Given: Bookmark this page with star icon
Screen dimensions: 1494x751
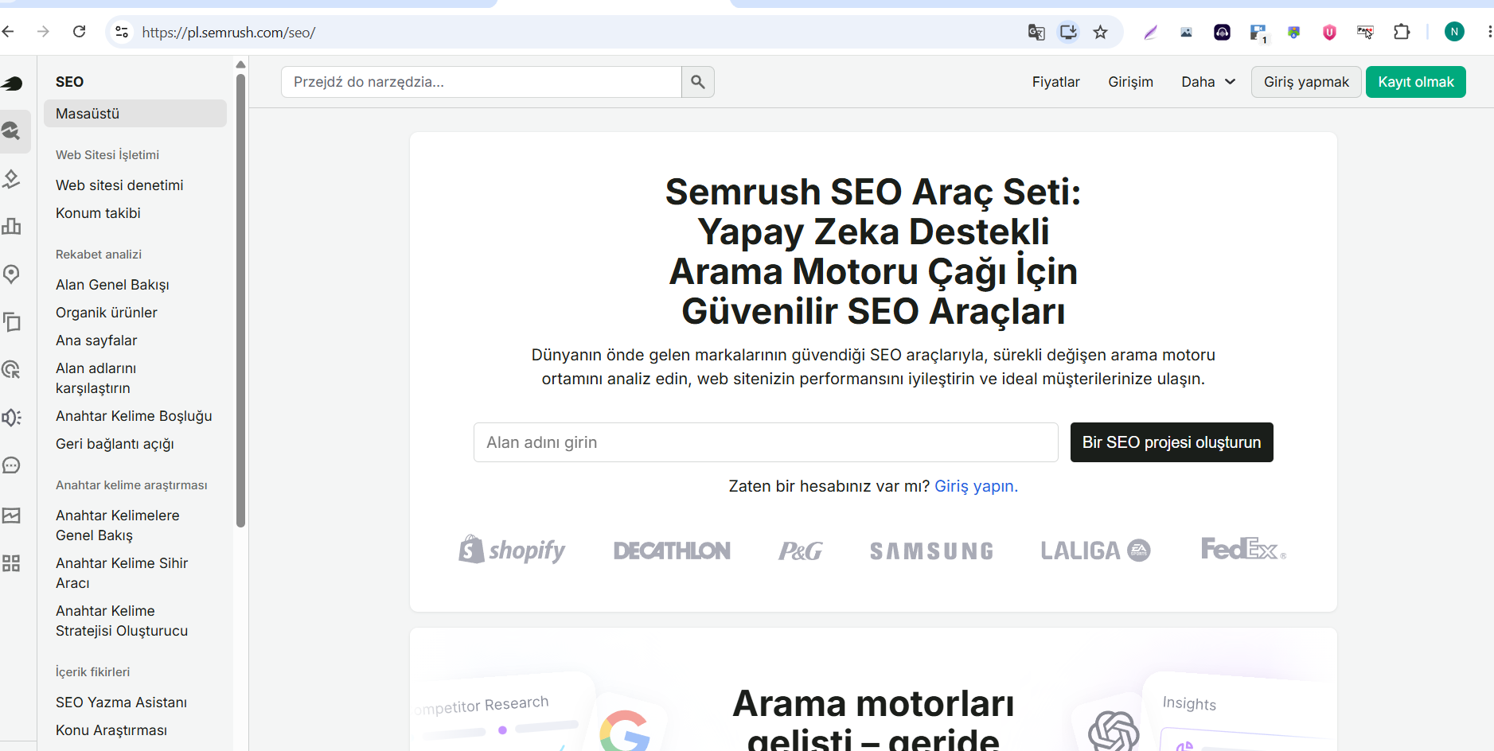Looking at the screenshot, I should pos(1101,32).
